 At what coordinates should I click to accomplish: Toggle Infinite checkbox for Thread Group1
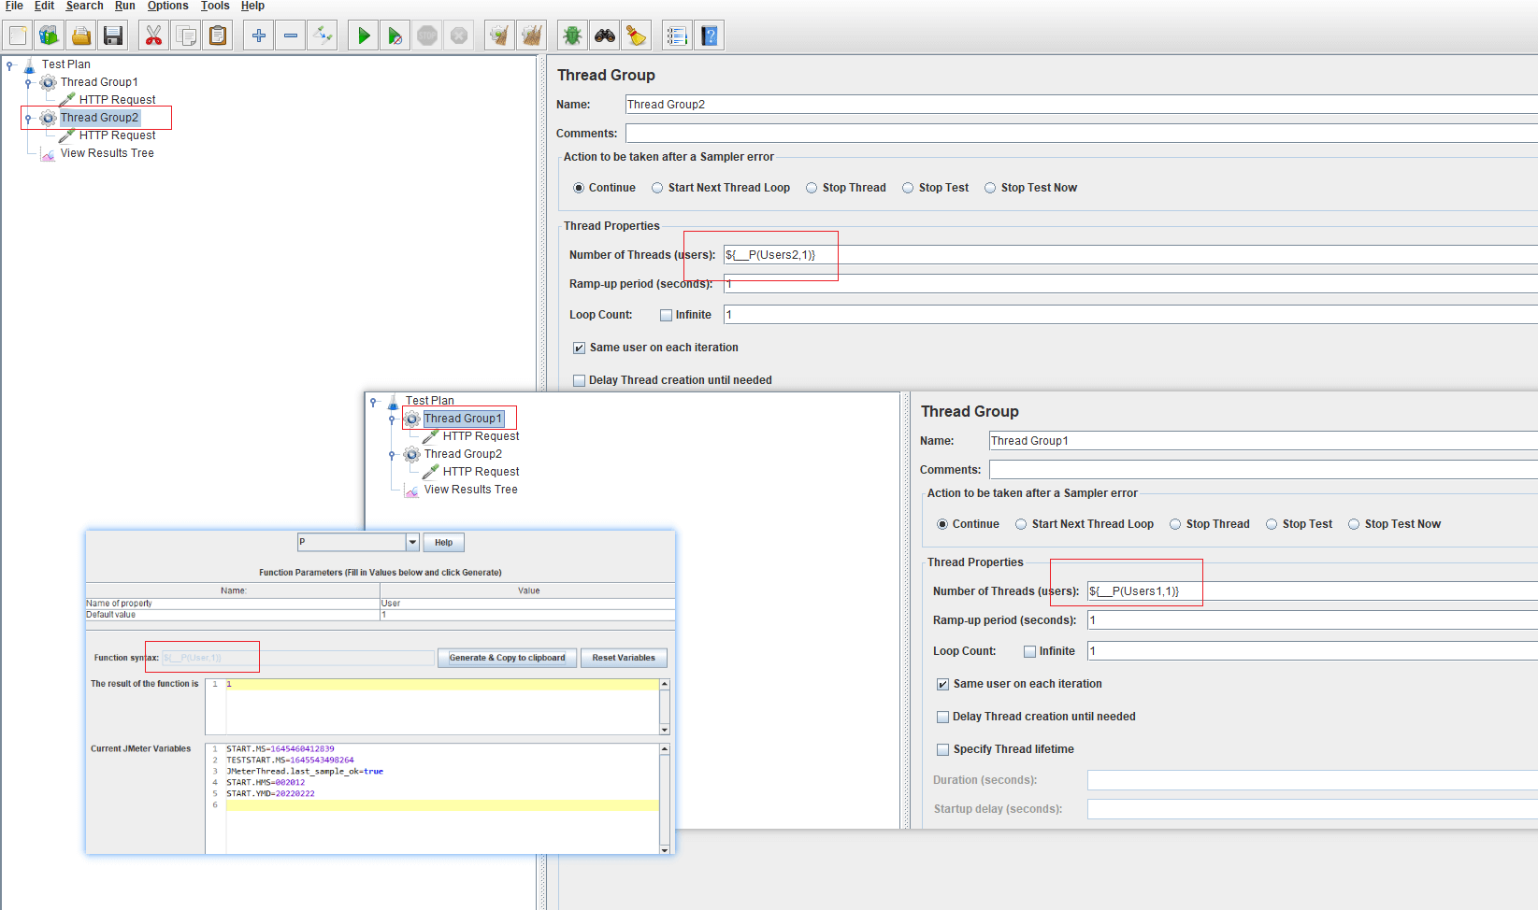point(1029,651)
